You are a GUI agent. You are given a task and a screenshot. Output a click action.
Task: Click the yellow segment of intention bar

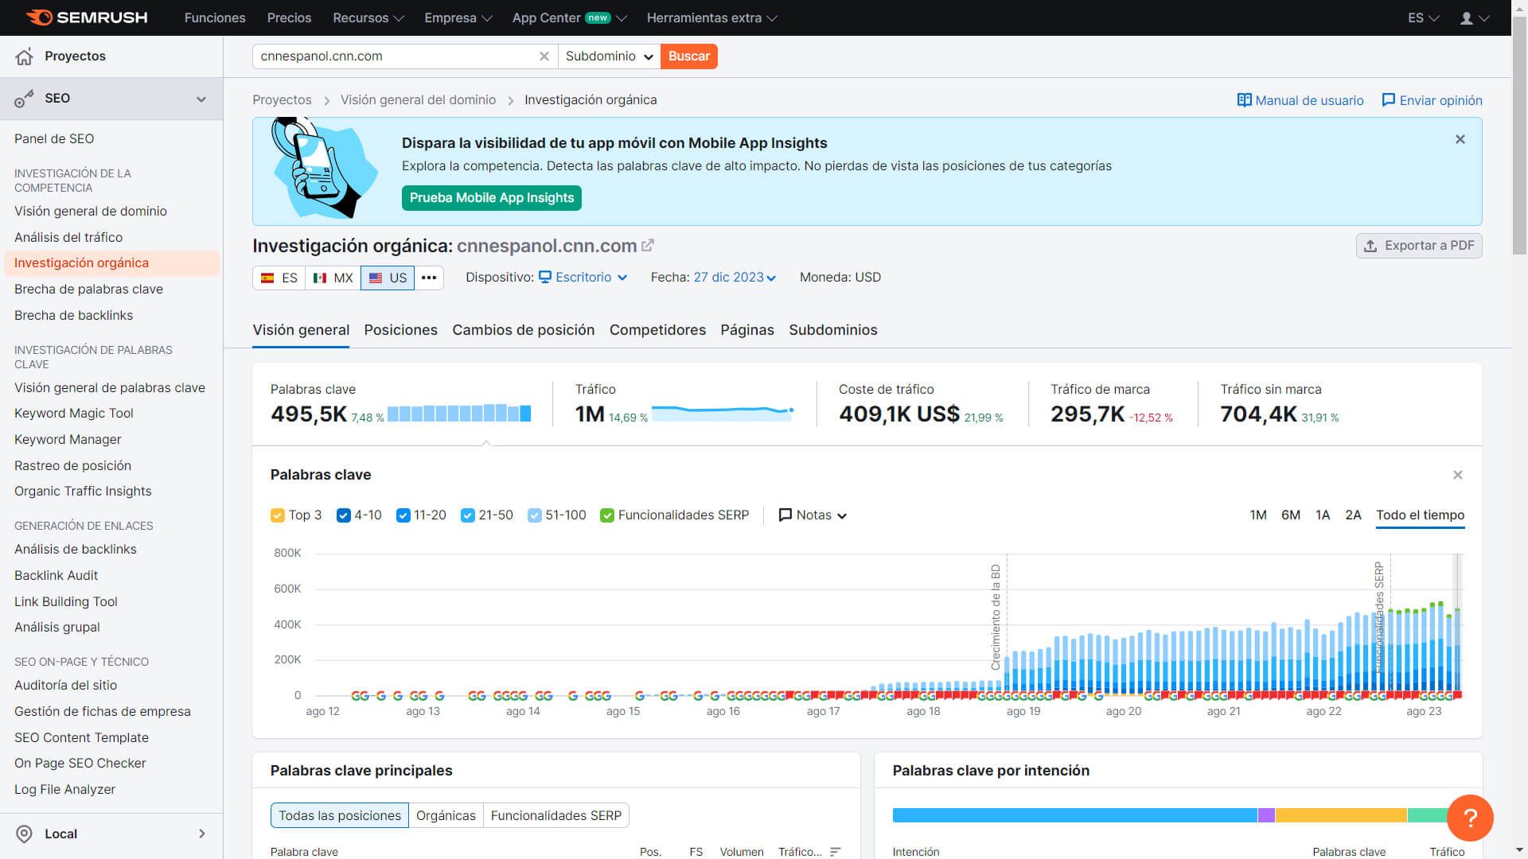(x=1341, y=815)
